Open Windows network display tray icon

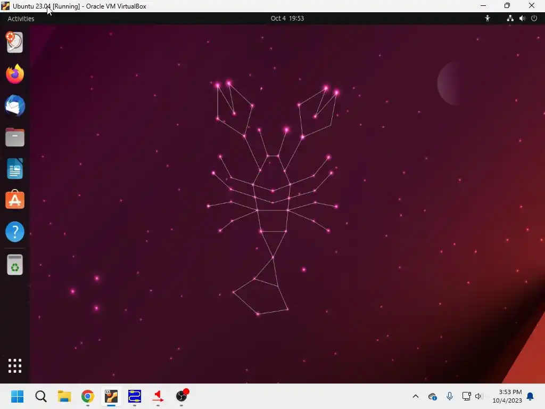click(x=466, y=396)
